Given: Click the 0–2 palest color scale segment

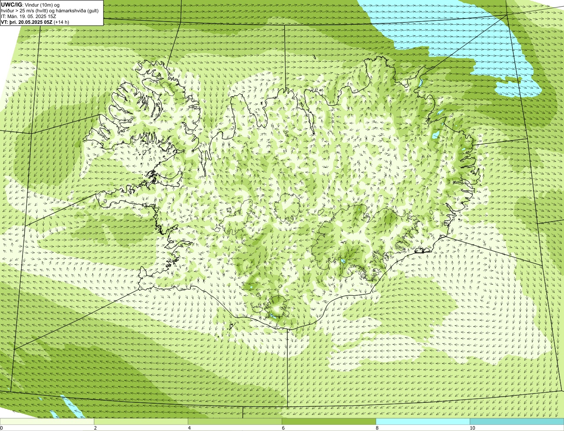Looking at the screenshot, I should click(x=47, y=422).
